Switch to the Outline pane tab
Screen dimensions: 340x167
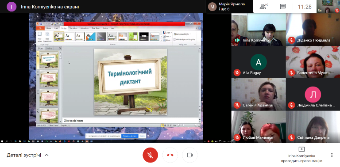(49, 49)
